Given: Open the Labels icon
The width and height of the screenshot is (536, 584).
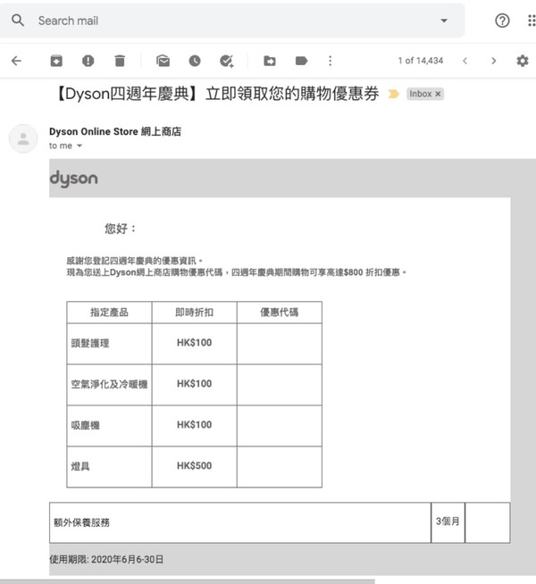Looking at the screenshot, I should [x=301, y=61].
